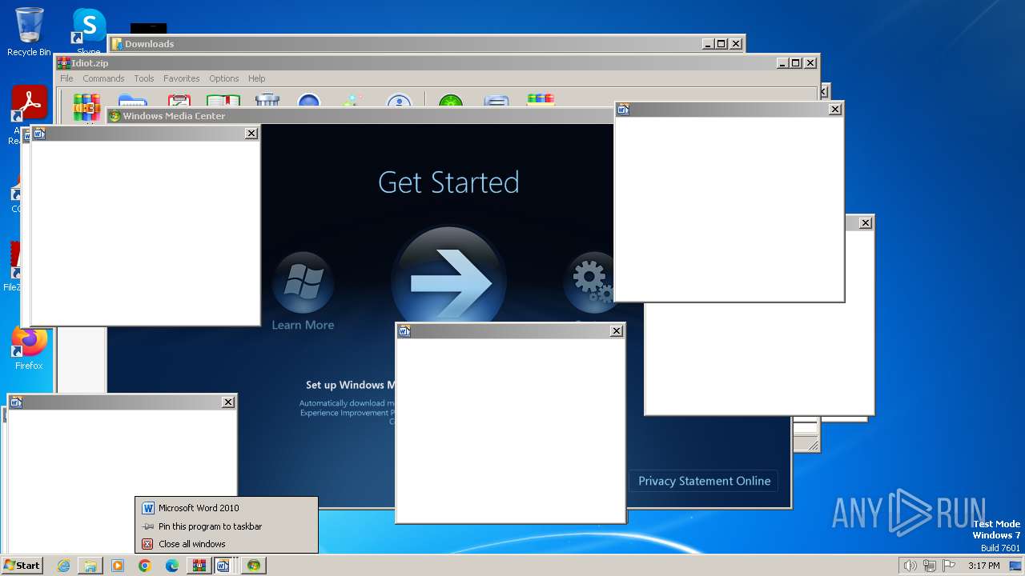Click the Learn More label
This screenshot has height=576, width=1025.
pyautogui.click(x=303, y=325)
